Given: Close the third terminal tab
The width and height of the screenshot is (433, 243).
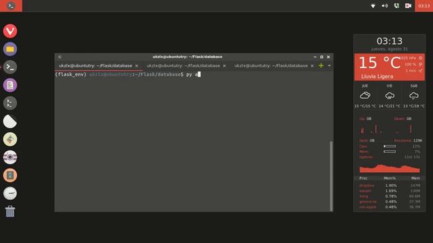Looking at the screenshot, I should 312,66.
